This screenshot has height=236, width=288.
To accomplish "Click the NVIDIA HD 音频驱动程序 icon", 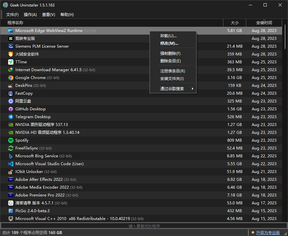I will [11, 133].
